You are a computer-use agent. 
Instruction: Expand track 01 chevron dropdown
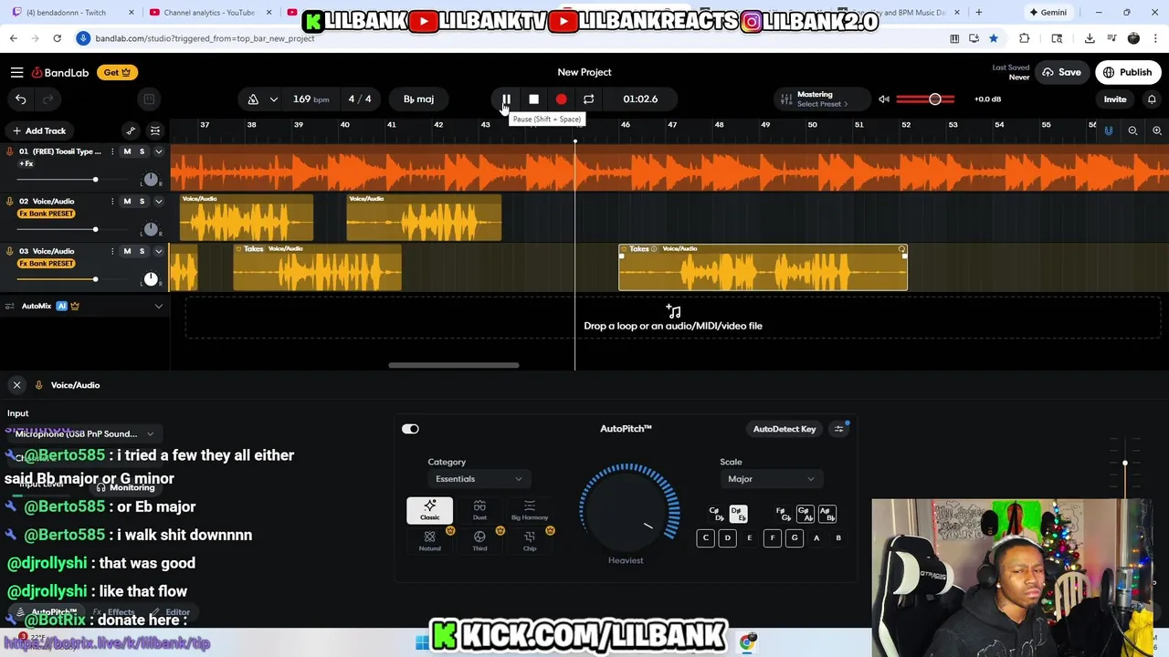pos(158,151)
